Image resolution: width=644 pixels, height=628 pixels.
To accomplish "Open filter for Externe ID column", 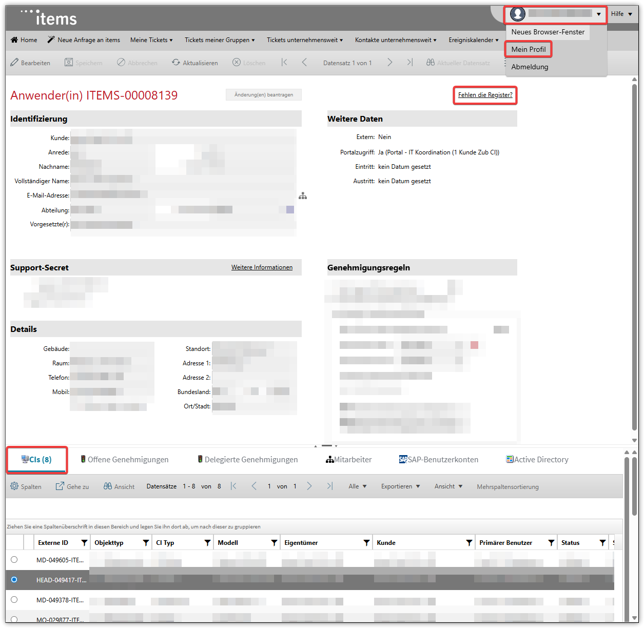I will 85,543.
